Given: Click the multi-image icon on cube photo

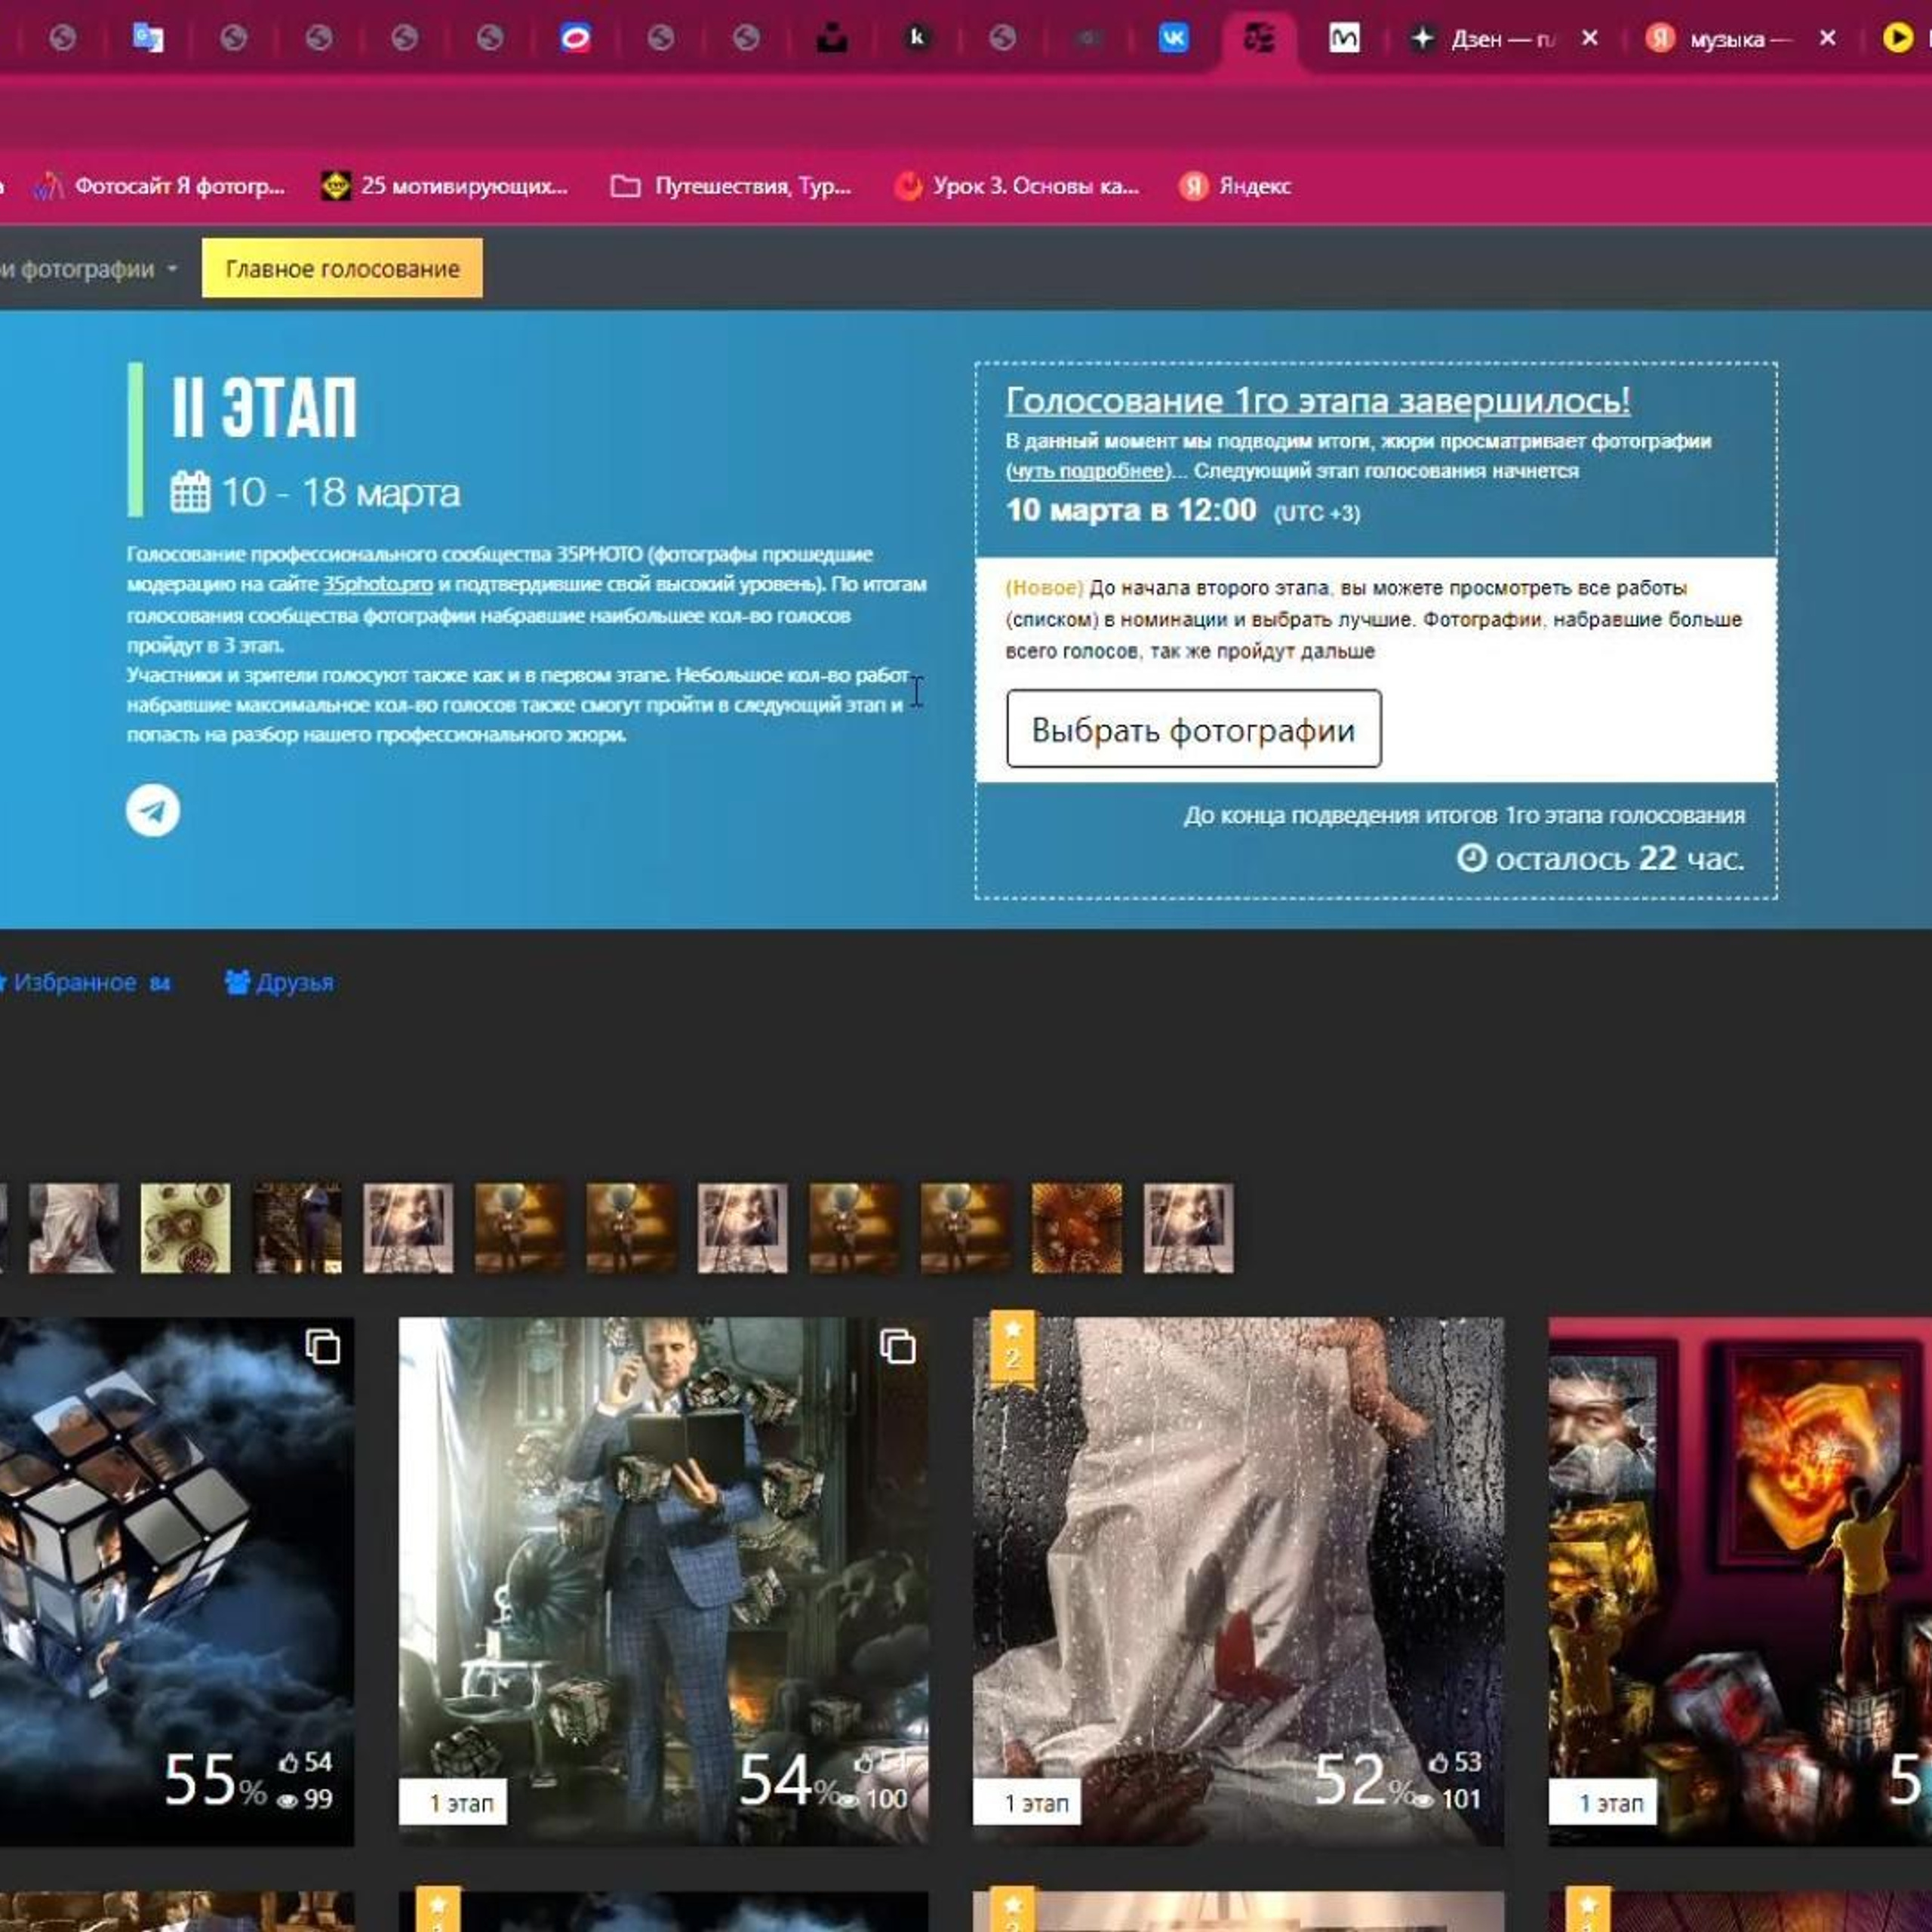Looking at the screenshot, I should [322, 1347].
